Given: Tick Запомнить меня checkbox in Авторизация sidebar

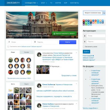Looking at the screenshot, I should pos(84,47).
